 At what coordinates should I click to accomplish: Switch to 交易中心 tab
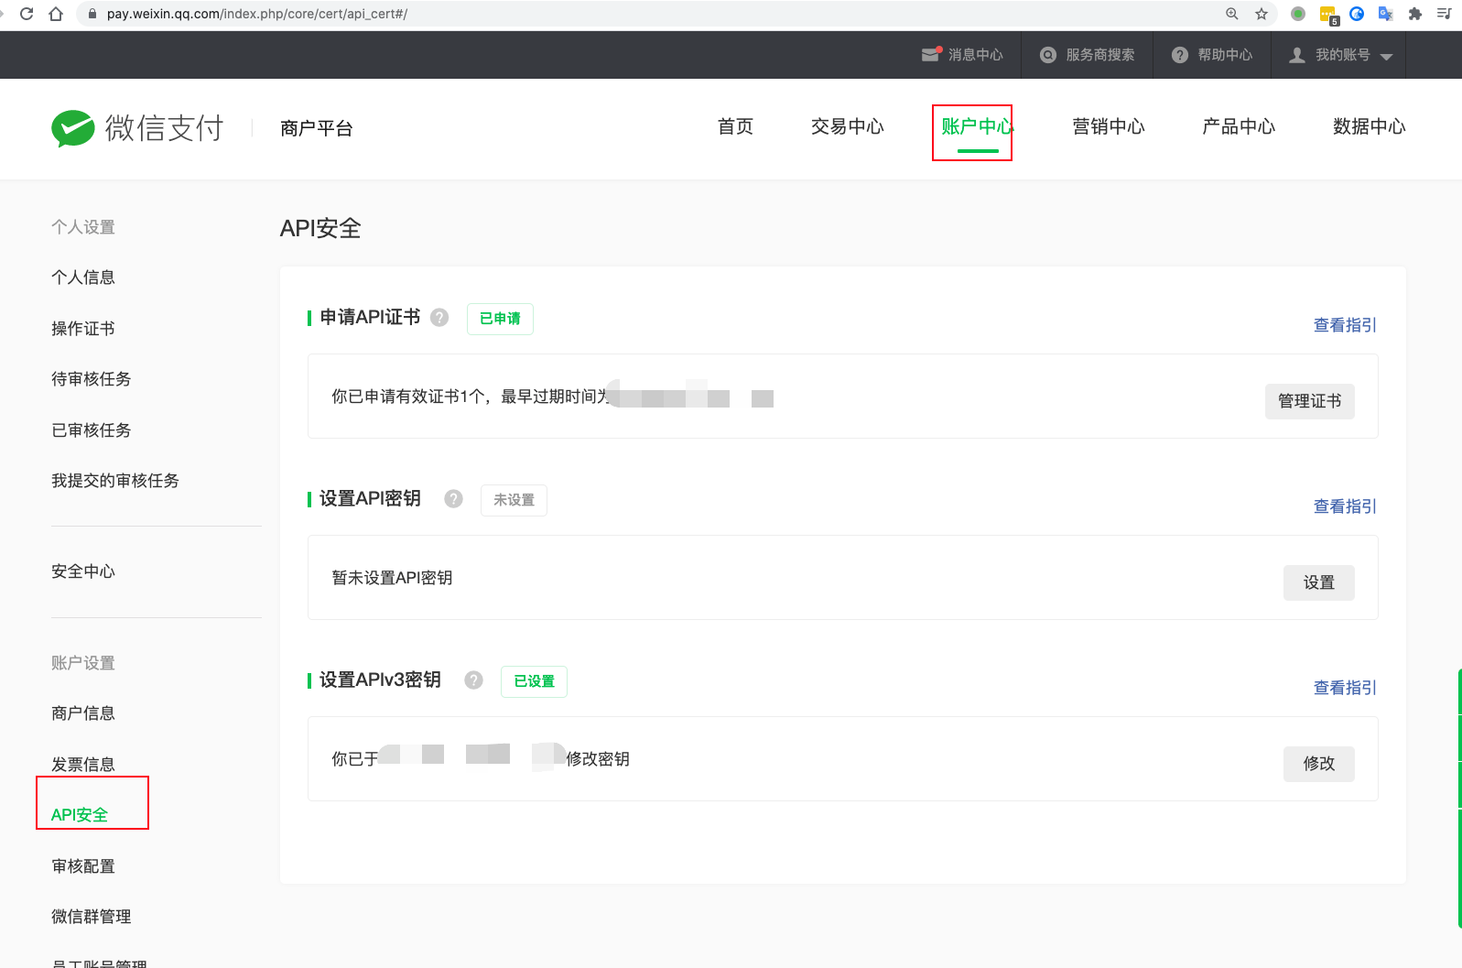tap(847, 126)
